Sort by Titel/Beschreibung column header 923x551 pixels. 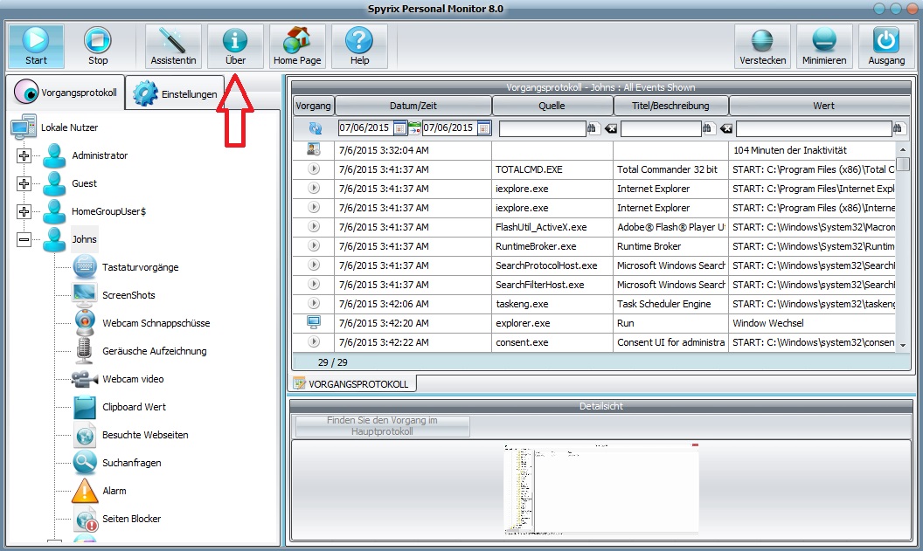point(670,106)
